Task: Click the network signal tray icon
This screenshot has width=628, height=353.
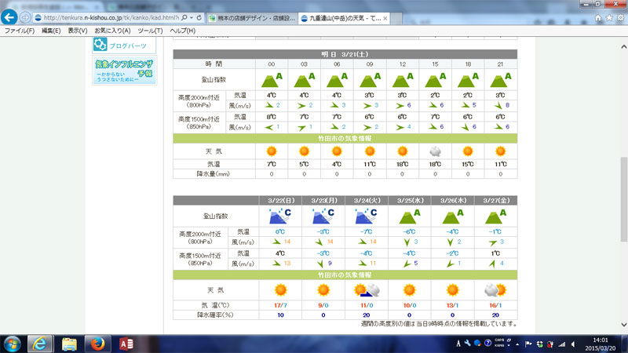Action: [562, 344]
